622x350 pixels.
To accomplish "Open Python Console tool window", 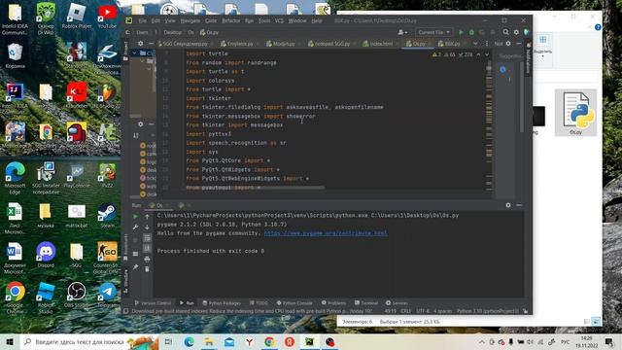I will click(294, 302).
